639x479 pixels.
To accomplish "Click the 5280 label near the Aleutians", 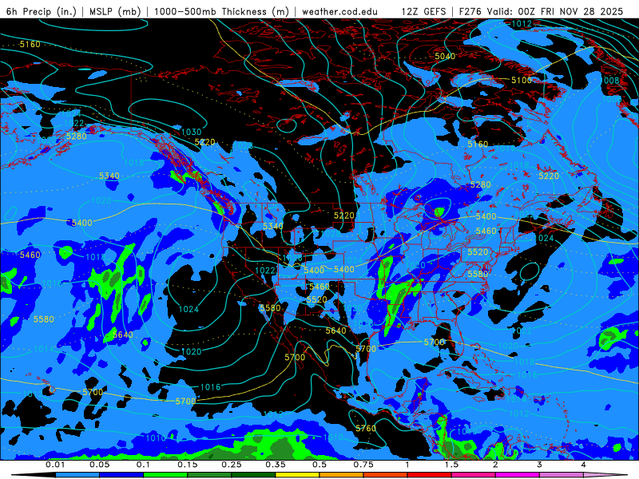I will coord(76,136).
